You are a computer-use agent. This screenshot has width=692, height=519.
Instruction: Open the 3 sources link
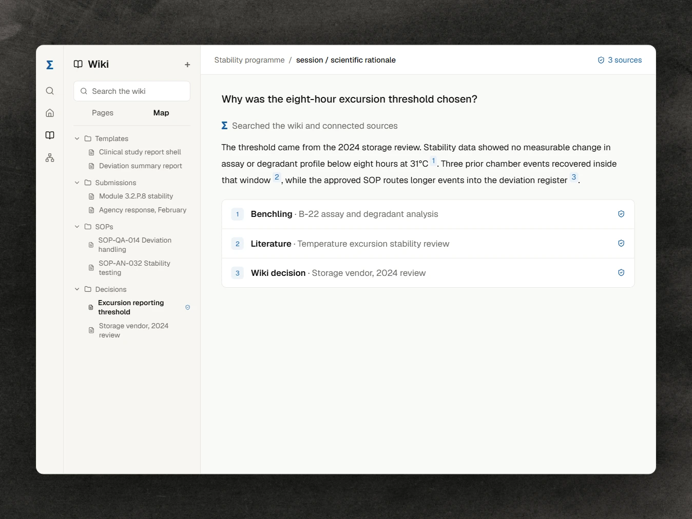(x=620, y=60)
